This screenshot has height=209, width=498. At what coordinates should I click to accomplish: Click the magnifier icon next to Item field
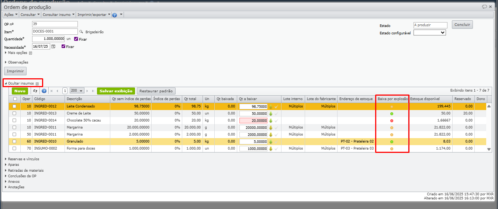tap(82, 32)
